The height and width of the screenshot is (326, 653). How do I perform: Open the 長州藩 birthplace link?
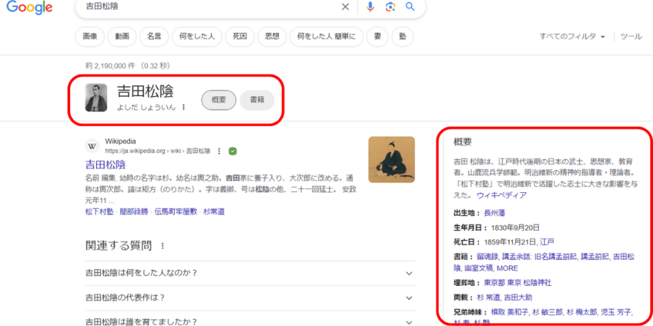coord(495,213)
